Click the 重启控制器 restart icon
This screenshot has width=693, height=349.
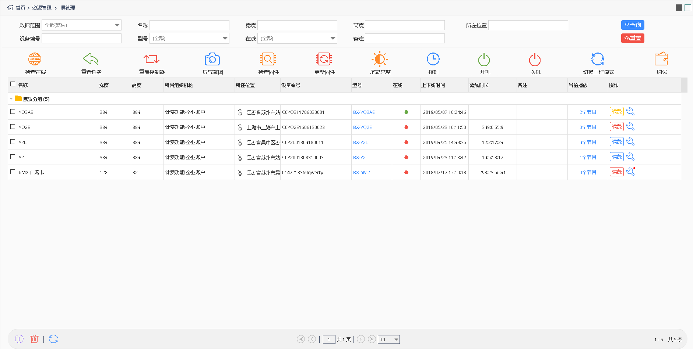pyautogui.click(x=151, y=59)
